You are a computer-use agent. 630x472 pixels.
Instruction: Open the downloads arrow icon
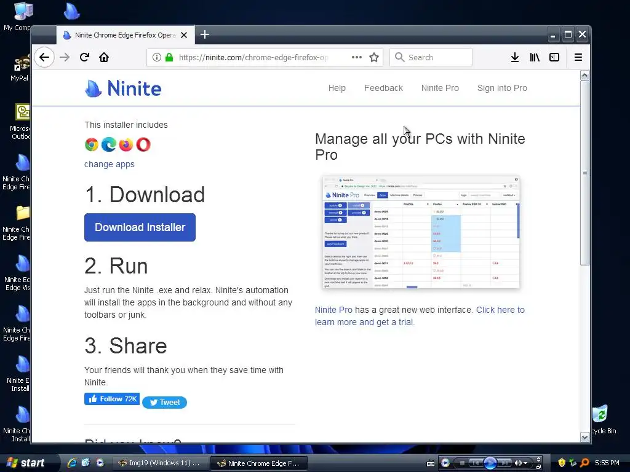pyautogui.click(x=515, y=57)
